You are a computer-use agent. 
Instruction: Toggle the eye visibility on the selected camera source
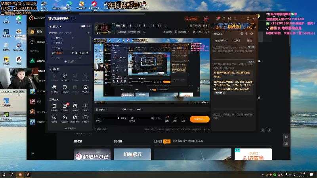(76, 53)
